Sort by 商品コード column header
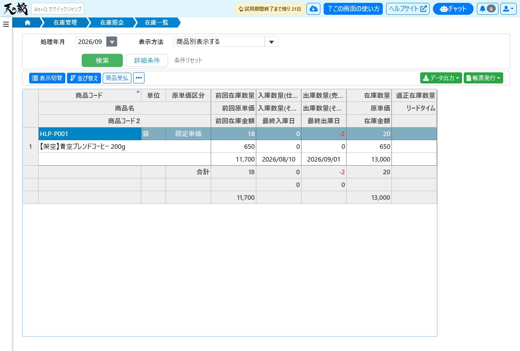 [x=90, y=95]
